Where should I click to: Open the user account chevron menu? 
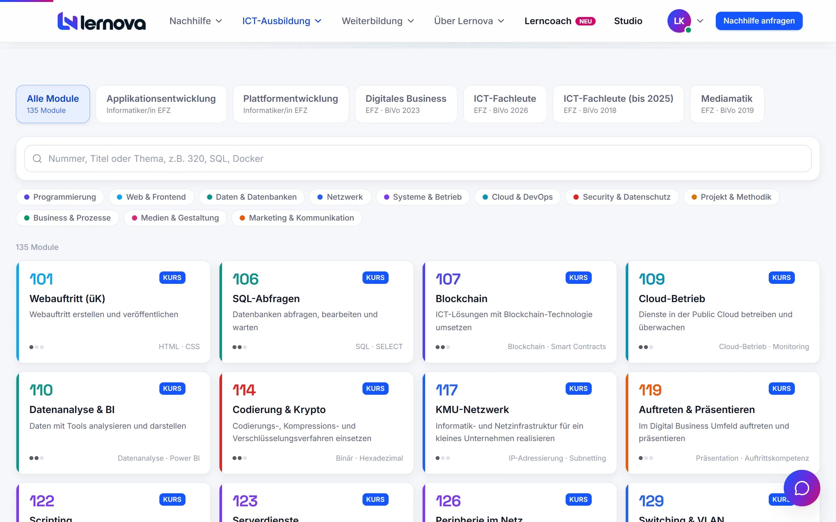click(x=700, y=21)
